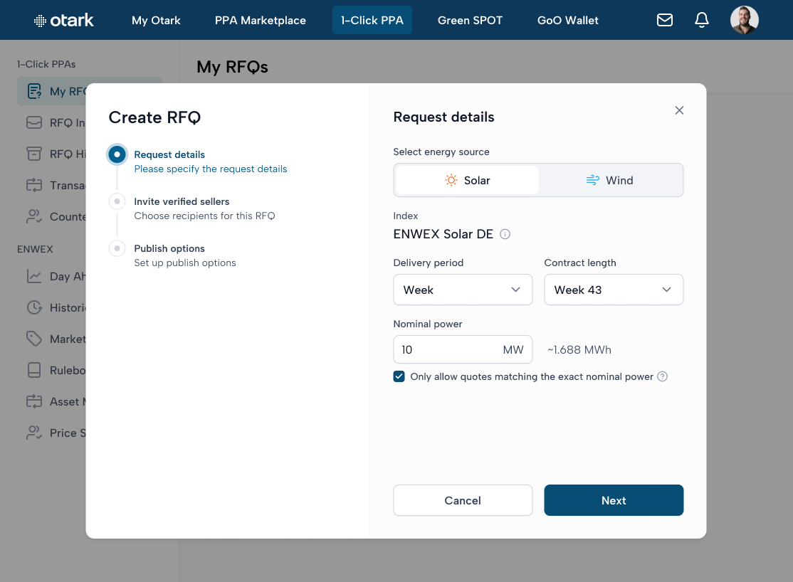Select the RFQ Inbox envelope icon in sidebar
Image resolution: width=793 pixels, height=582 pixels.
pos(33,122)
